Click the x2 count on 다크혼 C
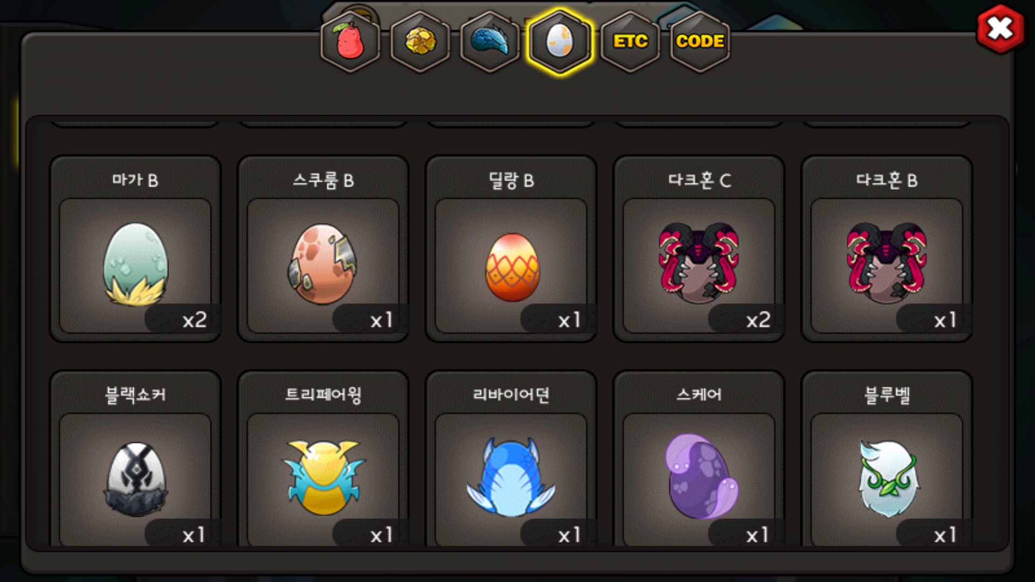This screenshot has height=582, width=1035. click(758, 320)
